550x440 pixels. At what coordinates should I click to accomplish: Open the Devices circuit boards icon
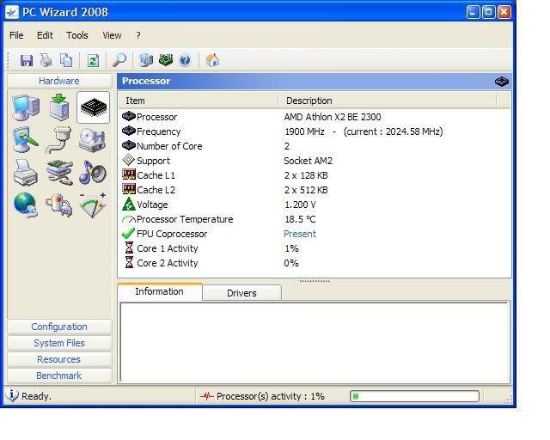(59, 173)
